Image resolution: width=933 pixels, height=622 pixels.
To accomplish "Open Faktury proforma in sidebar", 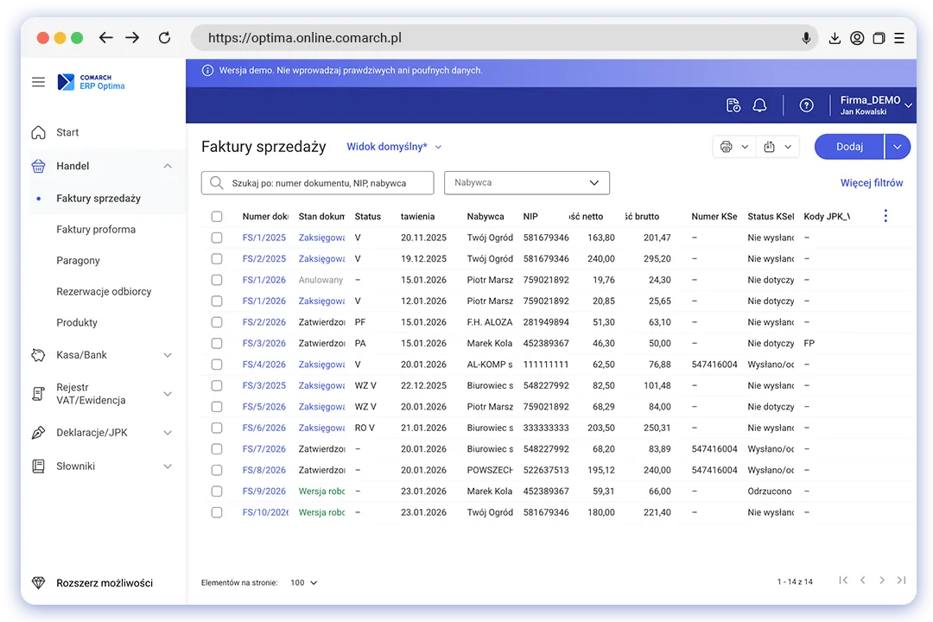I will (96, 230).
